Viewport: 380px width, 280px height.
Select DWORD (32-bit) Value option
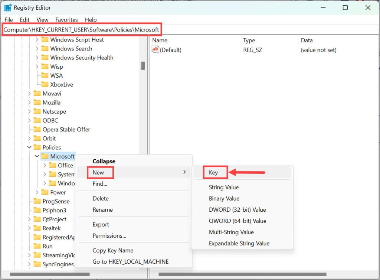point(237,210)
